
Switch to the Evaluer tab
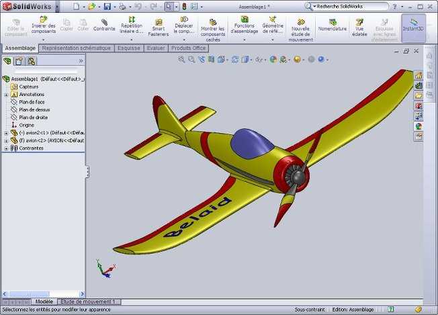(x=156, y=48)
